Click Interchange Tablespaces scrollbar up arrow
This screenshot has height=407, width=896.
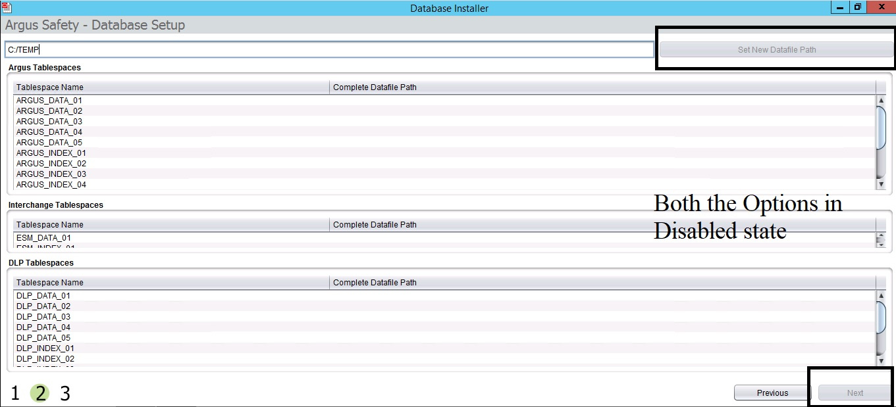coord(882,236)
